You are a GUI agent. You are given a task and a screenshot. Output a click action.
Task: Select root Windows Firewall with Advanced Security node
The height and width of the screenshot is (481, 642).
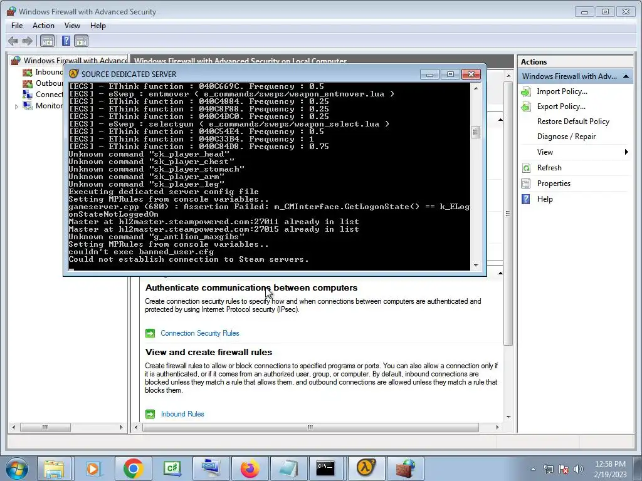click(x=69, y=61)
